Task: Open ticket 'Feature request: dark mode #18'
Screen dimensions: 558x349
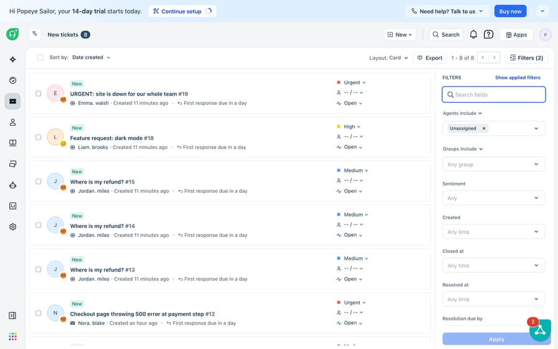Action: pyautogui.click(x=112, y=138)
